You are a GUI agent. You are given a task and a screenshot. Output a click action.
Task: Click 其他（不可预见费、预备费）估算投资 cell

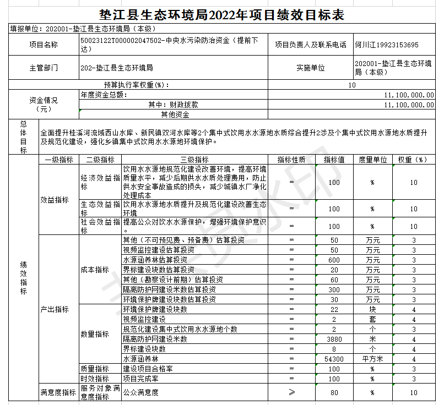coord(194,240)
